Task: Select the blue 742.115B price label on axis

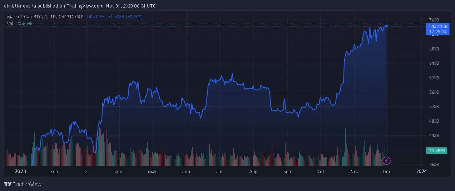Action: 437,29
